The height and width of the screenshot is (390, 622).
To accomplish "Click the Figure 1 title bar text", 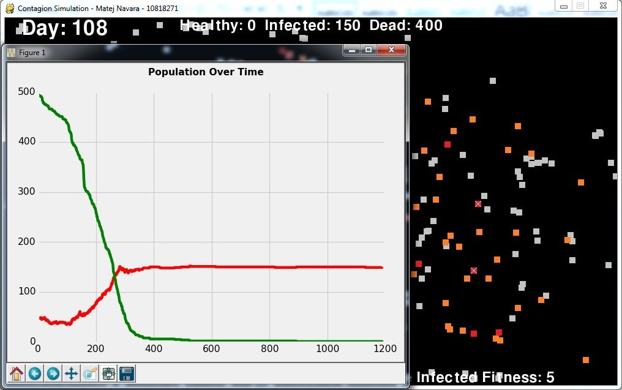I will tap(32, 53).
